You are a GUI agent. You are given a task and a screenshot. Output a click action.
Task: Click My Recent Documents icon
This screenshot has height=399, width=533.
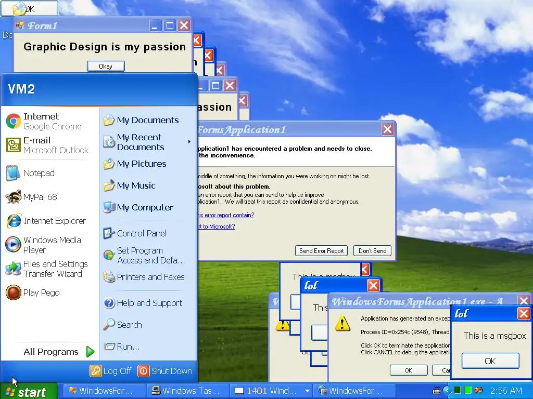109,142
